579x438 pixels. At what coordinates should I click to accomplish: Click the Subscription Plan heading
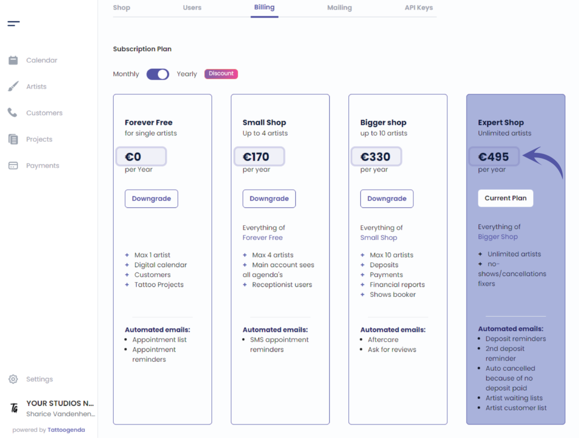pyautogui.click(x=142, y=49)
